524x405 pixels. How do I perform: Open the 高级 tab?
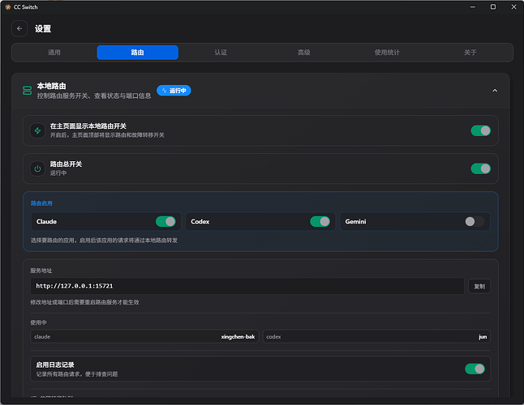pos(303,53)
